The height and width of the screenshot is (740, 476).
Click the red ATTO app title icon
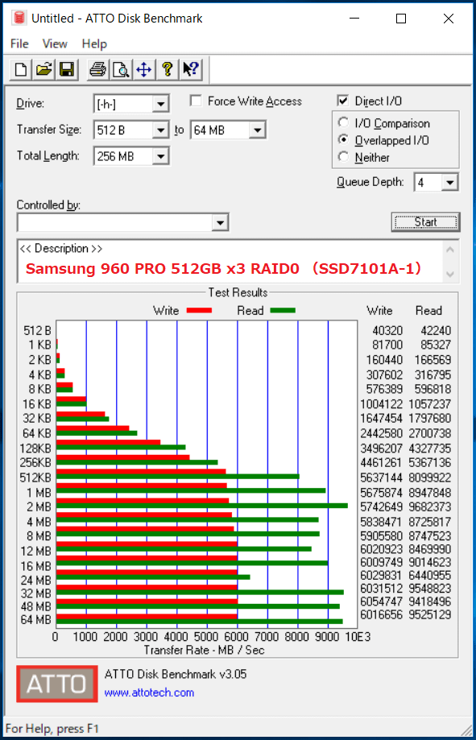click(x=19, y=18)
